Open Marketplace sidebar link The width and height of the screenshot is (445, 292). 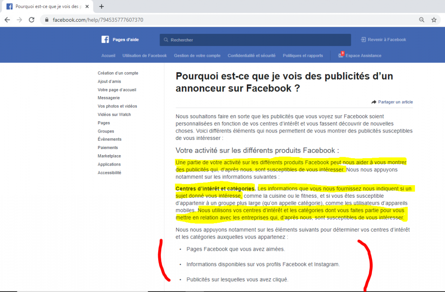coord(109,156)
